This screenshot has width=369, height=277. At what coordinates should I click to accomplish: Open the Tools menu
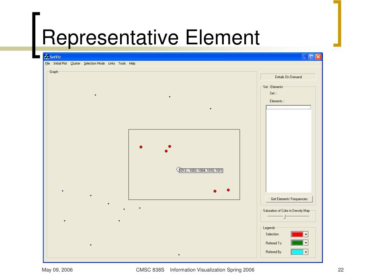[122, 63]
